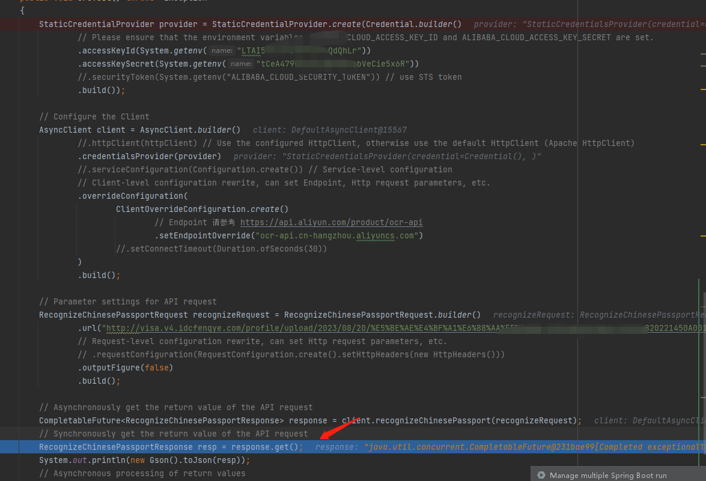This screenshot has height=481, width=706.
Task: Click the commented securityToken STS line
Action: 270,77
